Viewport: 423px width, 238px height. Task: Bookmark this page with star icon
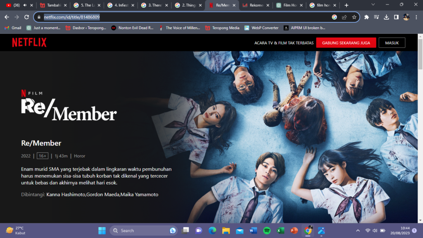pyautogui.click(x=354, y=17)
